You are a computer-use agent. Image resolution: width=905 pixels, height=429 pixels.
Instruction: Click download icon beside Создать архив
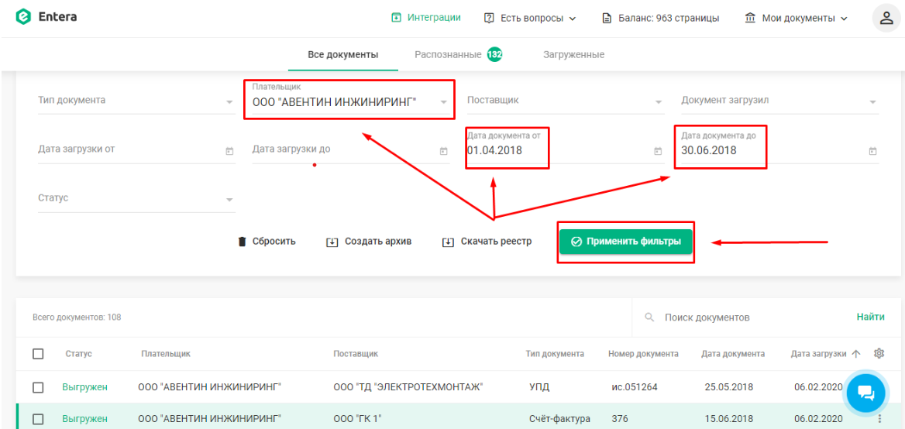pyautogui.click(x=332, y=242)
